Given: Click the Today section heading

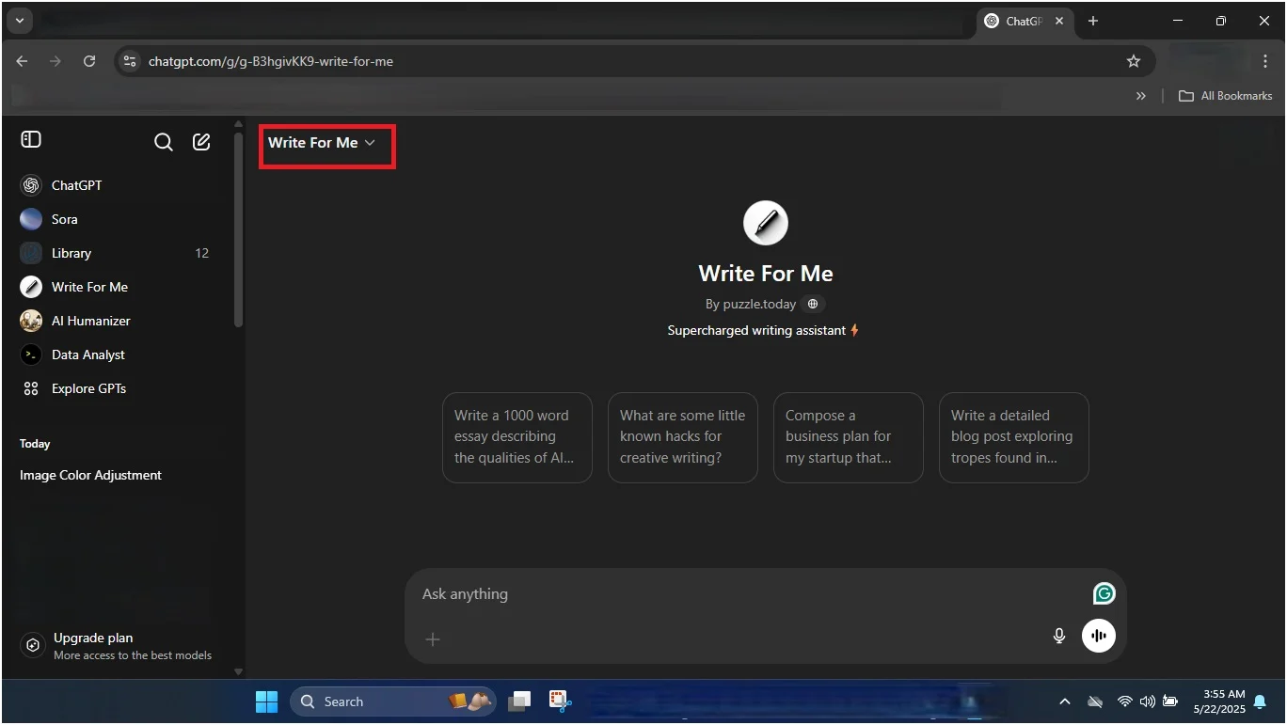Looking at the screenshot, I should pyautogui.click(x=35, y=444).
